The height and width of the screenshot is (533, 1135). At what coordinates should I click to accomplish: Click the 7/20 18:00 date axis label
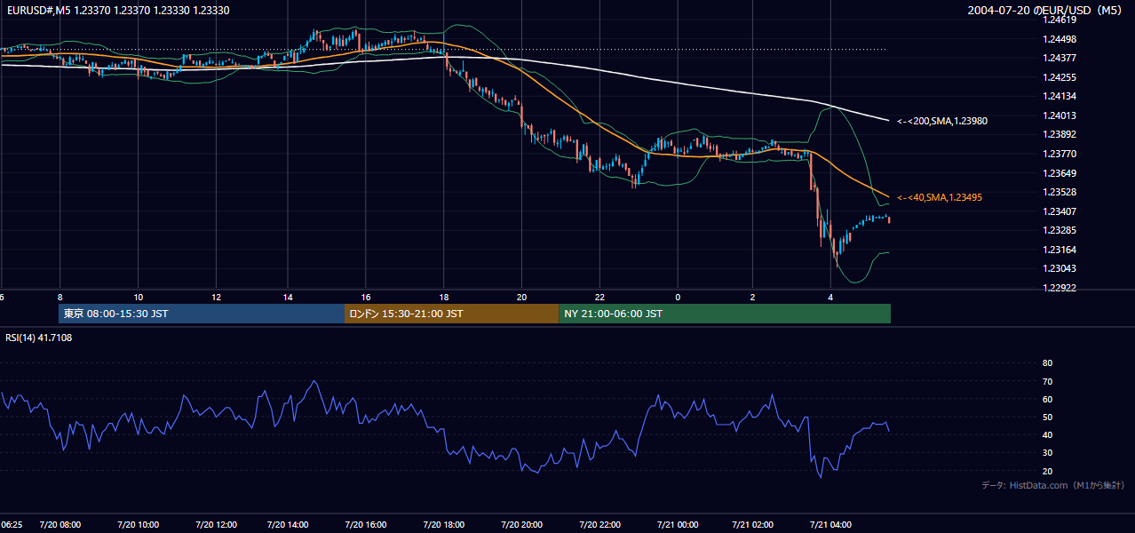point(444,525)
